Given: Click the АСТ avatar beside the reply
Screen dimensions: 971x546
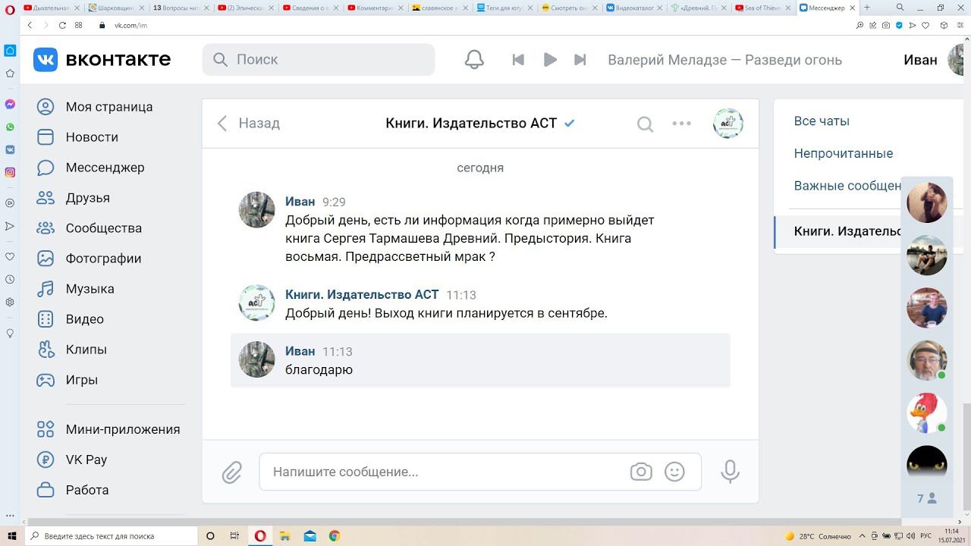Looking at the screenshot, I should coord(257,303).
